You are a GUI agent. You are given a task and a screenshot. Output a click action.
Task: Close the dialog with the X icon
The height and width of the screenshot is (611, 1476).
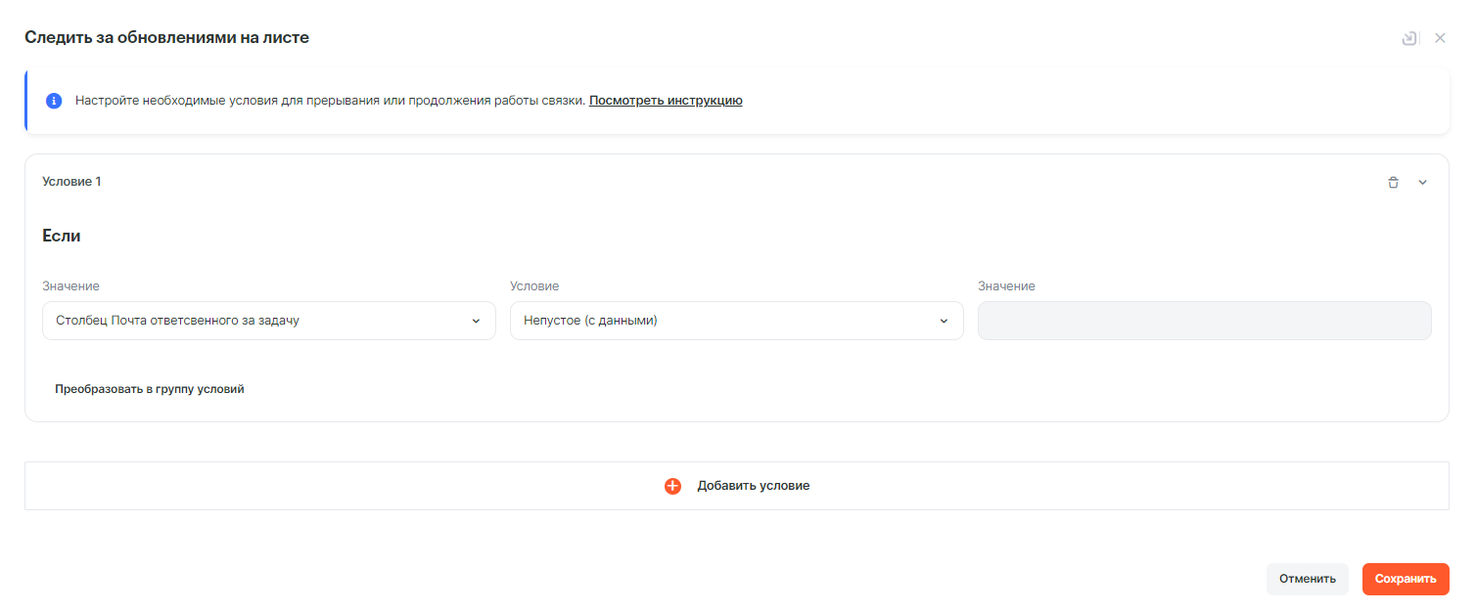(x=1440, y=38)
